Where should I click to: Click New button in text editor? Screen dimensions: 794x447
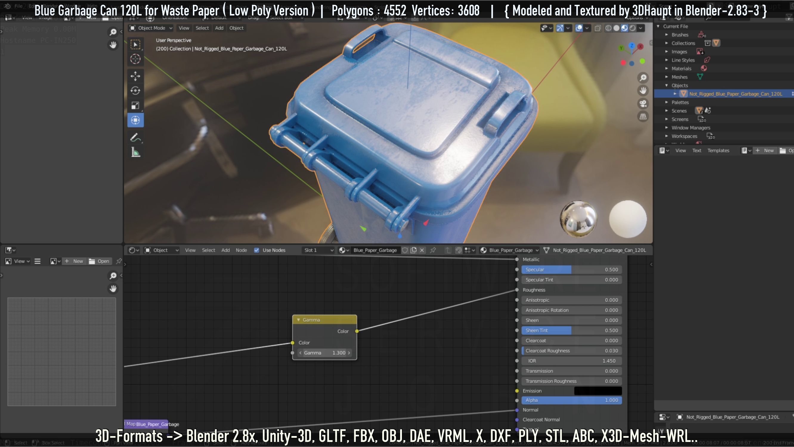pyautogui.click(x=765, y=150)
